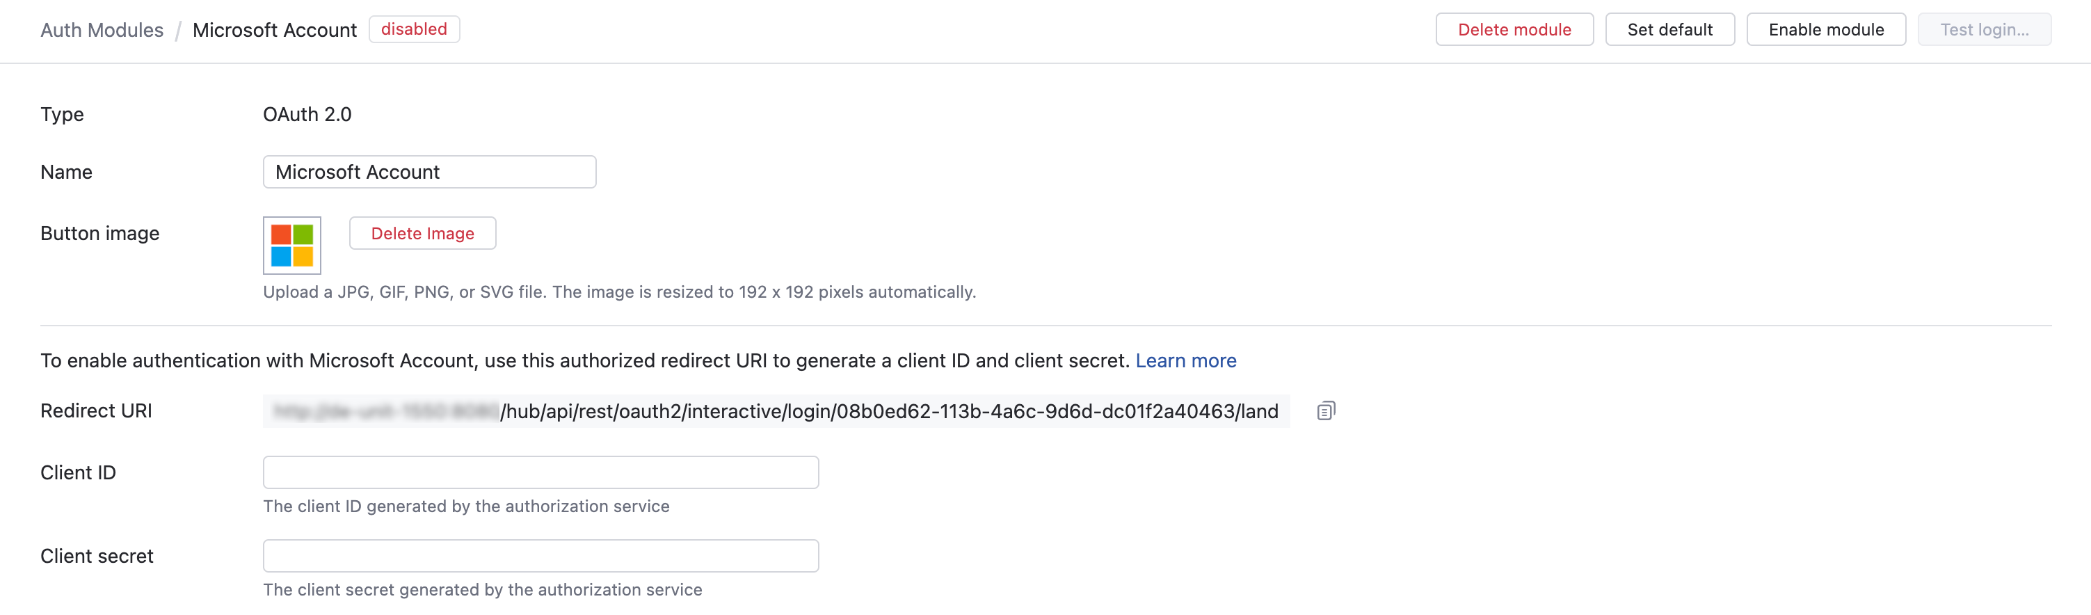The height and width of the screenshot is (615, 2091).
Task: Select the Name input field
Action: [428, 171]
